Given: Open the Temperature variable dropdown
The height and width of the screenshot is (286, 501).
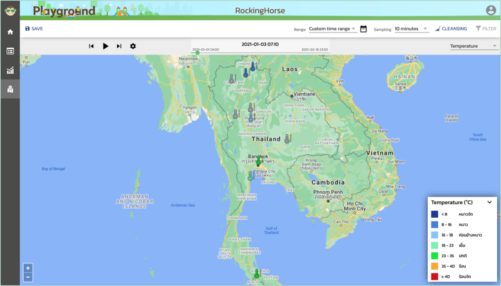Looking at the screenshot, I should 473,46.
